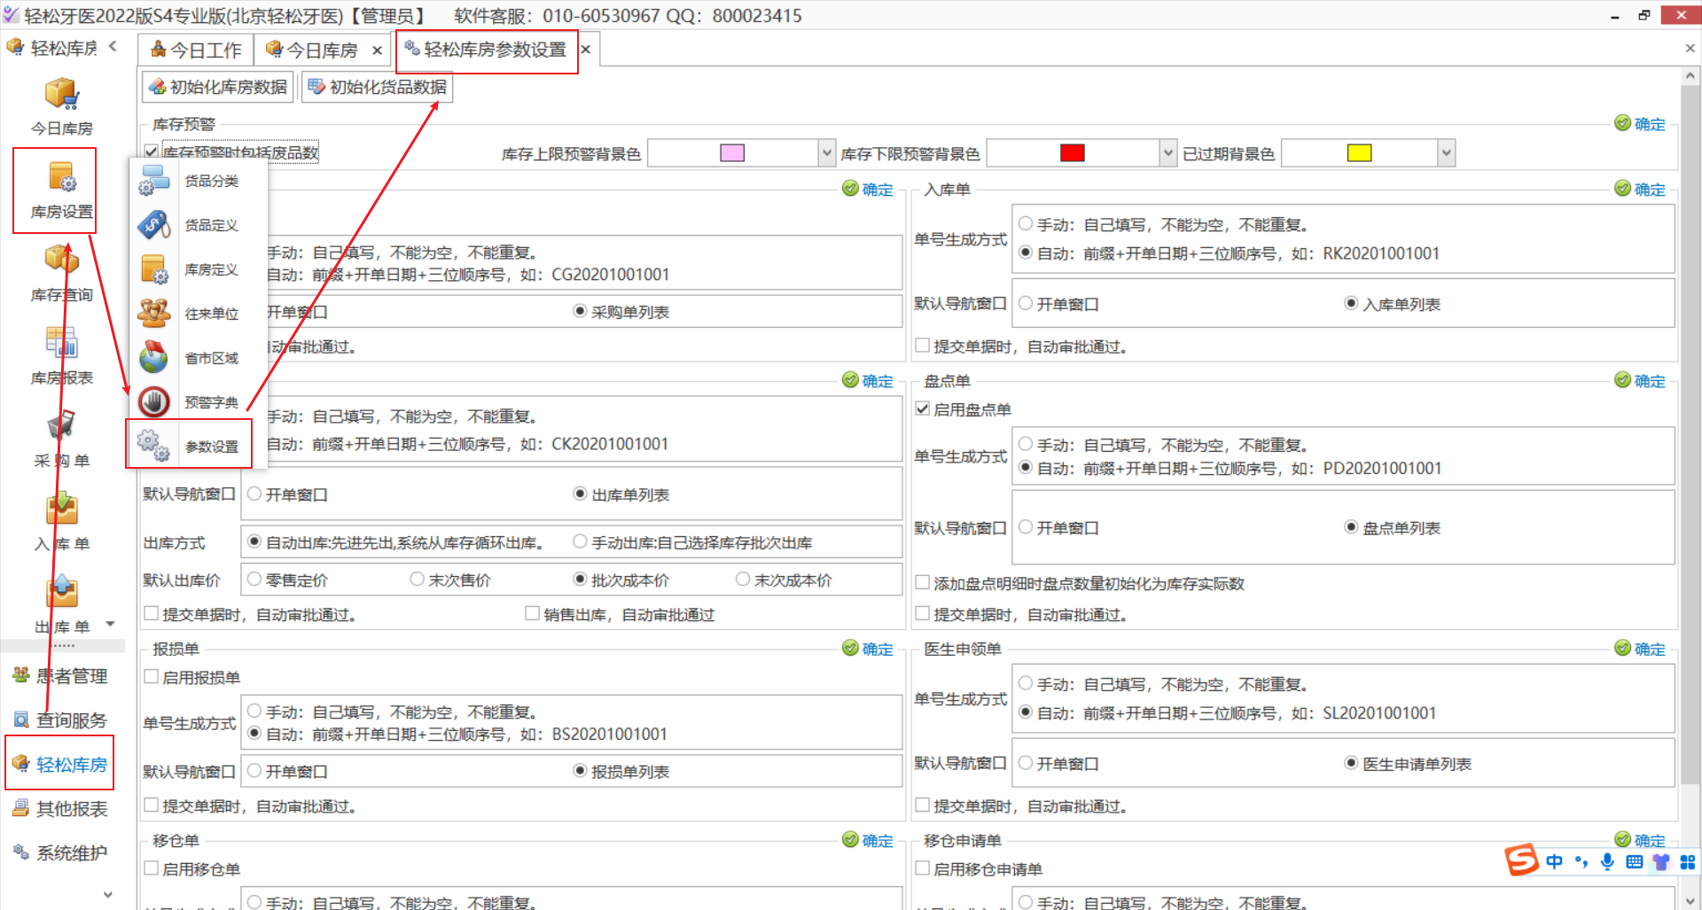Click pink upper-limit warning color swatch

tap(732, 152)
